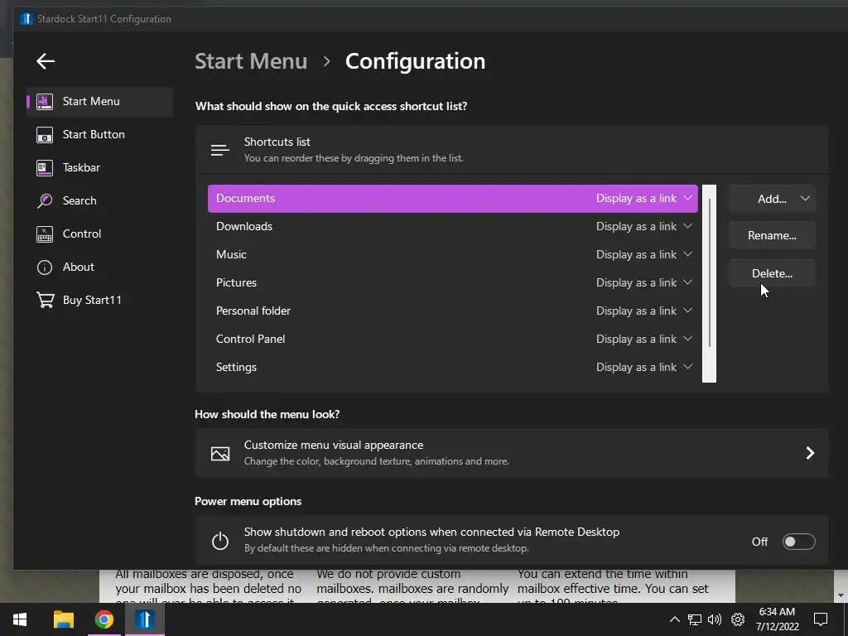Click the taskbar clock showing 6:34 AM
Viewport: 848px width, 636px height.
[777, 619]
